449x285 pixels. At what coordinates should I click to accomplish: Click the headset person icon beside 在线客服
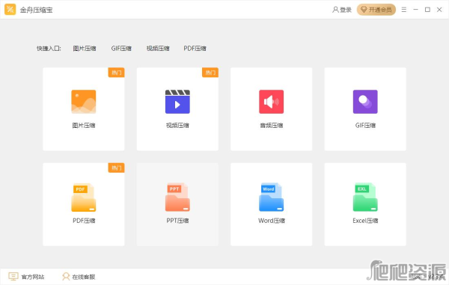click(x=66, y=277)
